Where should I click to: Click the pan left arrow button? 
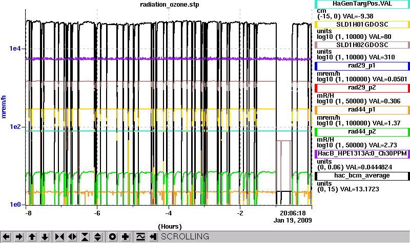coord(6,237)
